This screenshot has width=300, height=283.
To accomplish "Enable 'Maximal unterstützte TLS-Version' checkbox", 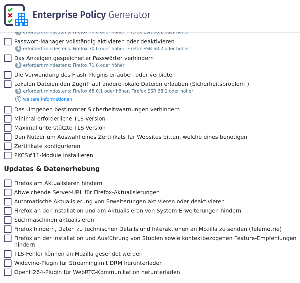I will 8,128.
